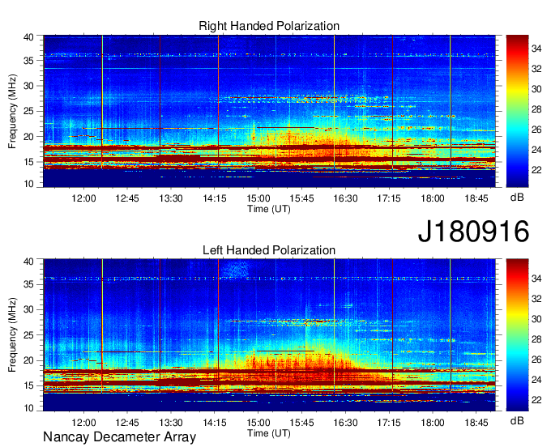Click the 18:00 tick label on the Left Handed plot

[x=433, y=423]
